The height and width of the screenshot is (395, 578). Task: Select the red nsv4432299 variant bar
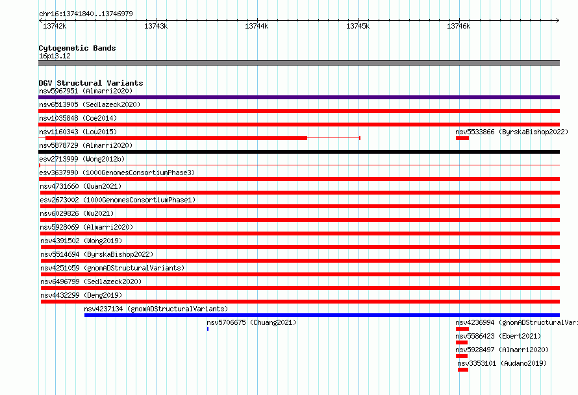pos(301,302)
